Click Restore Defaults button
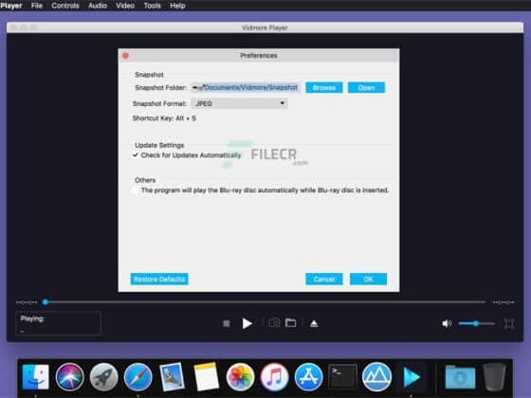This screenshot has width=531, height=398. pos(159,280)
